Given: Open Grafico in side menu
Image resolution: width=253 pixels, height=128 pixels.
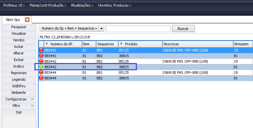Looking at the screenshot, I should pyautogui.click(x=19, y=66).
